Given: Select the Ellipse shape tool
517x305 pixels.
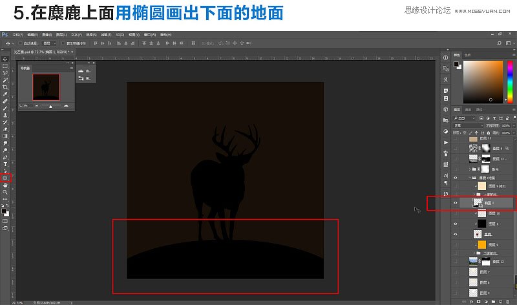Looking at the screenshot, I should point(5,178).
